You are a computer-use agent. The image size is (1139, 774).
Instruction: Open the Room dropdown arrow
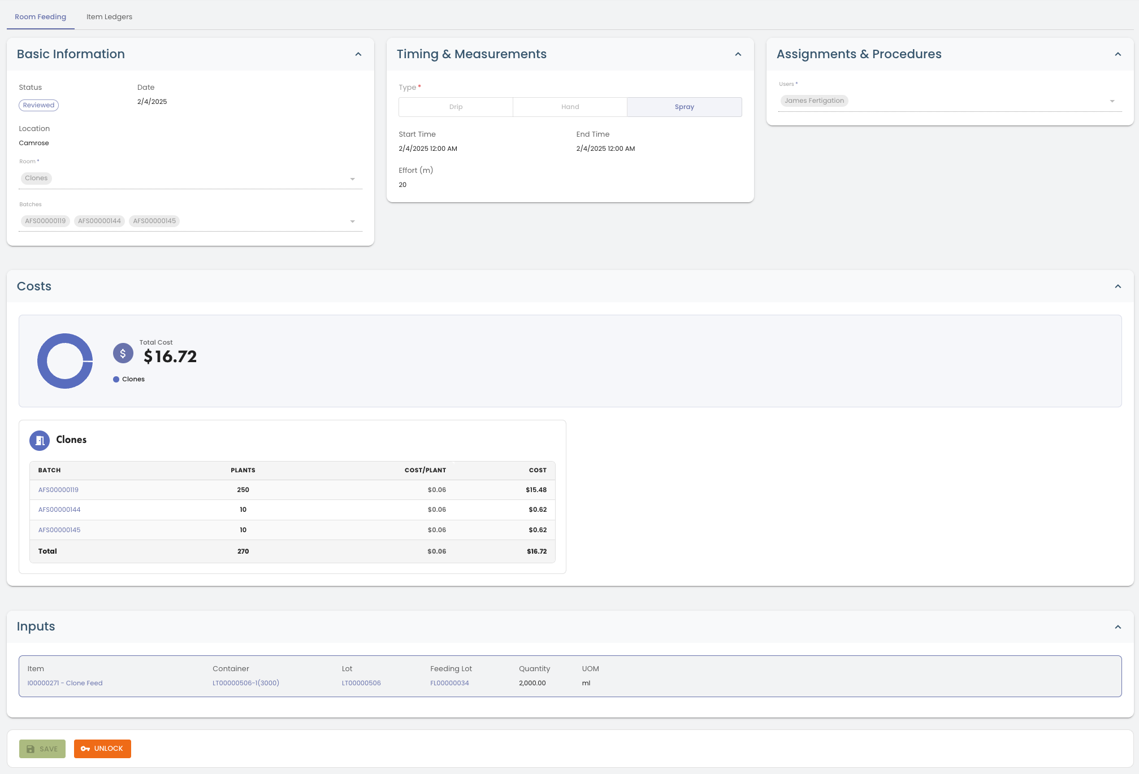tap(352, 179)
